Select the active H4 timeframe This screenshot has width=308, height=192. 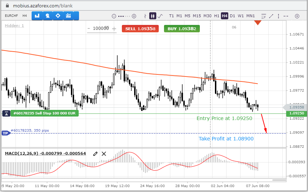pos(224,16)
